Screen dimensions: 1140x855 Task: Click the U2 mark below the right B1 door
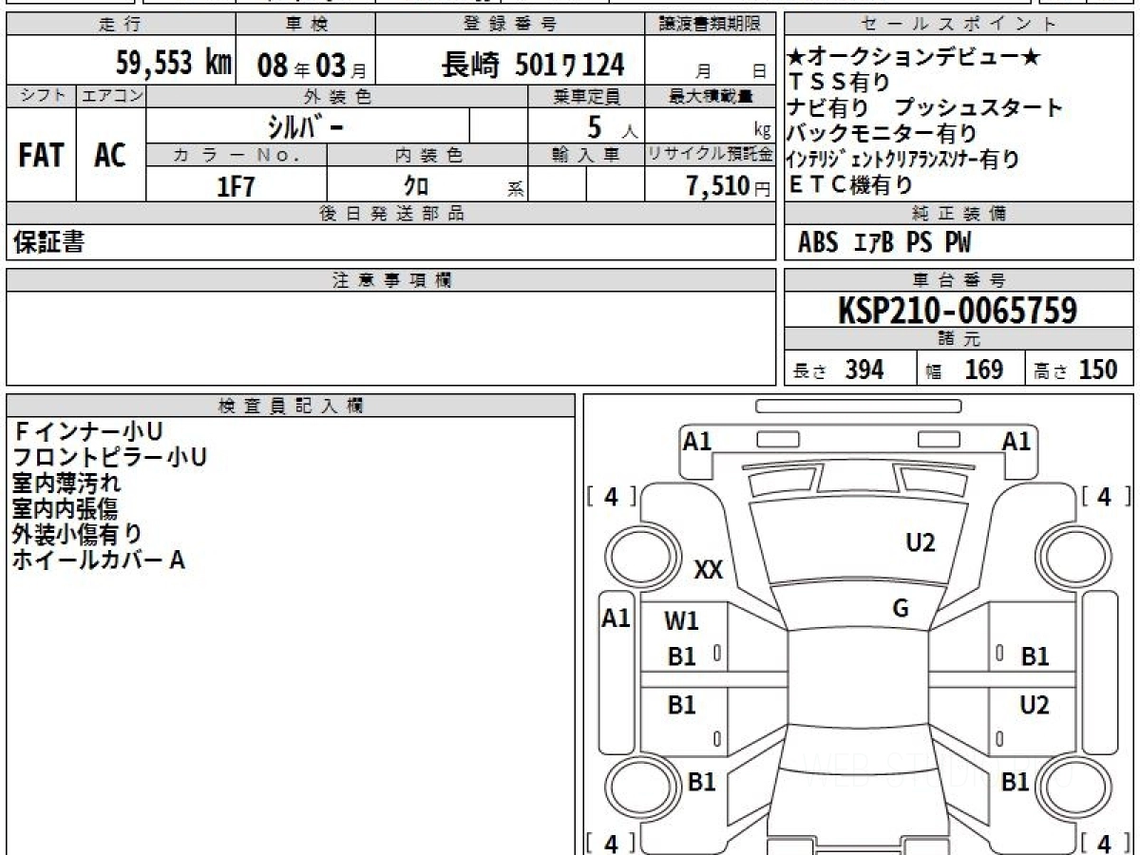[1035, 705]
